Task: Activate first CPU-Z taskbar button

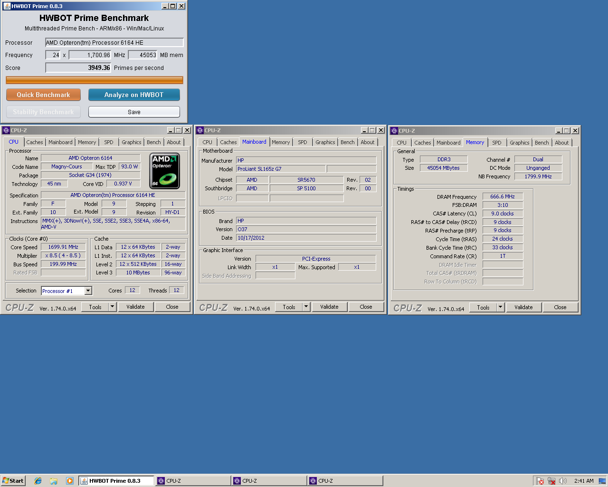Action: tap(192, 481)
